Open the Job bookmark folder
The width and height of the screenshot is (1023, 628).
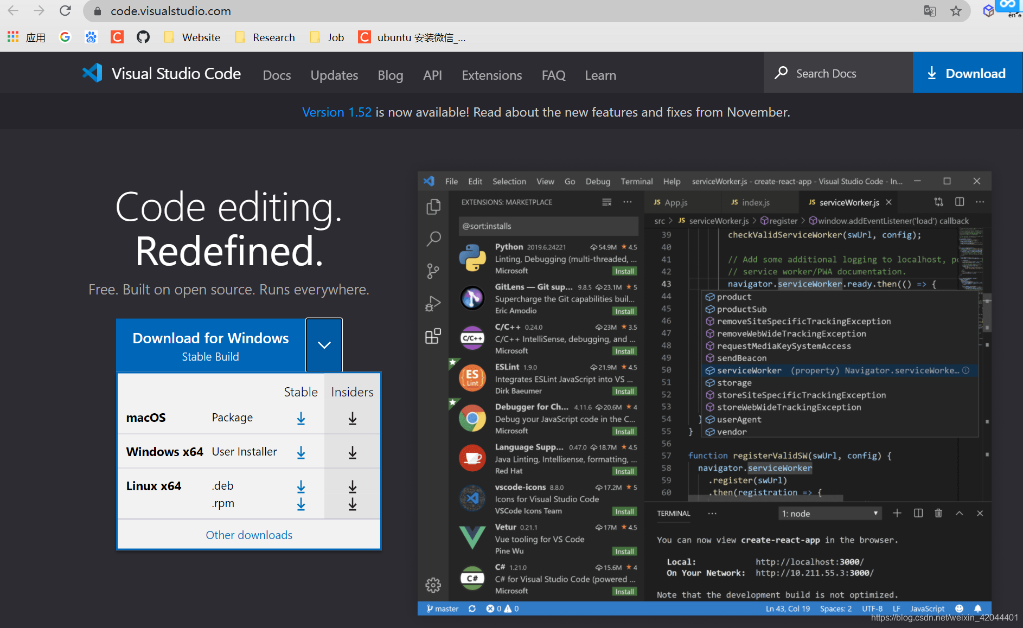[x=327, y=37]
